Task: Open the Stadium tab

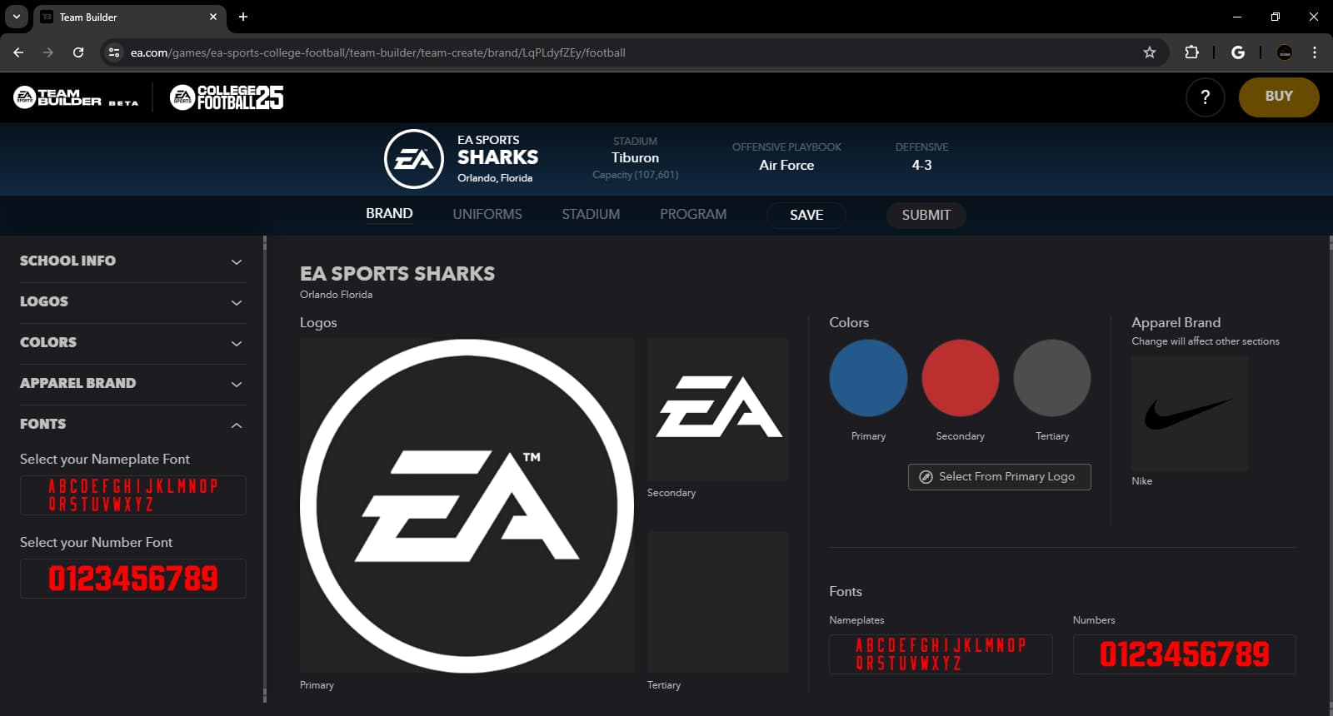Action: click(x=591, y=215)
